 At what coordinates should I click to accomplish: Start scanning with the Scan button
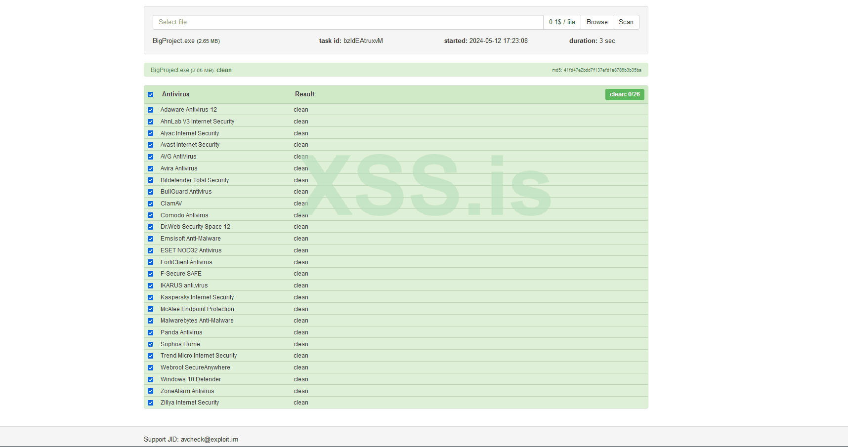pyautogui.click(x=626, y=22)
